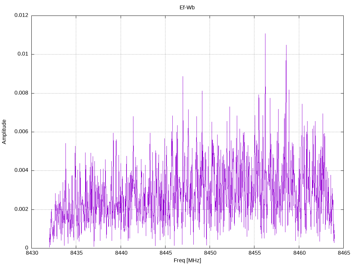Click the second-tallest peak near 8458.5 MHz
The height and width of the screenshot is (265, 353).
pyautogui.click(x=286, y=46)
